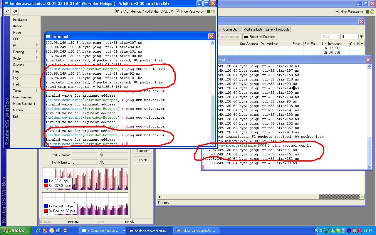
Task: Close the front Terminal window
Action: [x=211, y=36]
